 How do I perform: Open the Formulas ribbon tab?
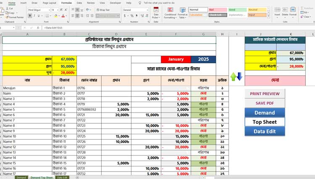pyautogui.click(x=66, y=3)
